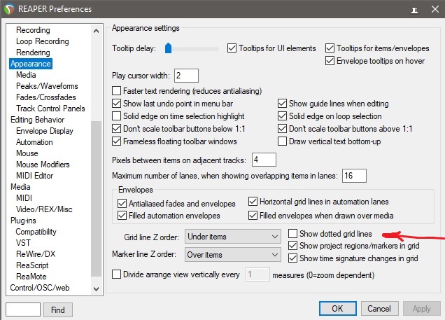Screen dimensions: 445x320
Task: Open ReWire/DX settings
Action: point(36,254)
